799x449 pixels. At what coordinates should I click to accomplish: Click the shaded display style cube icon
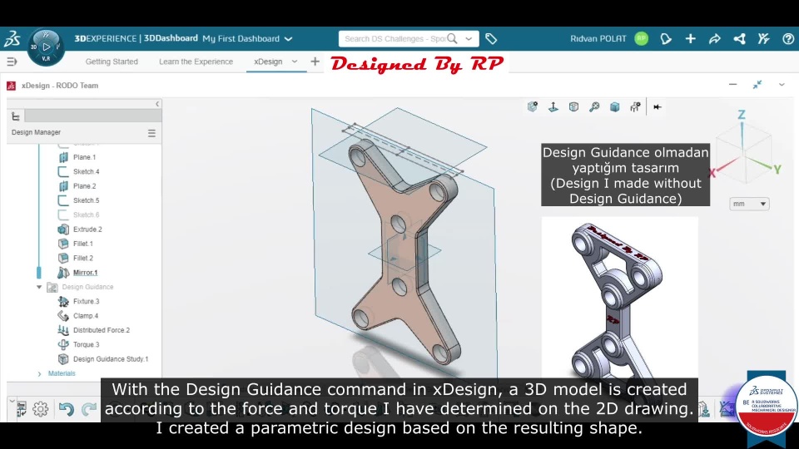tap(615, 107)
